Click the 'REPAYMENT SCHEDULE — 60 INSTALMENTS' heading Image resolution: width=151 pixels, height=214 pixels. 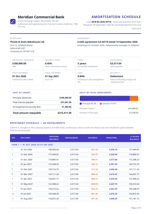point(37,123)
